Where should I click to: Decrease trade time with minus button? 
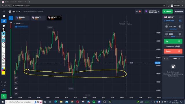[166, 27]
